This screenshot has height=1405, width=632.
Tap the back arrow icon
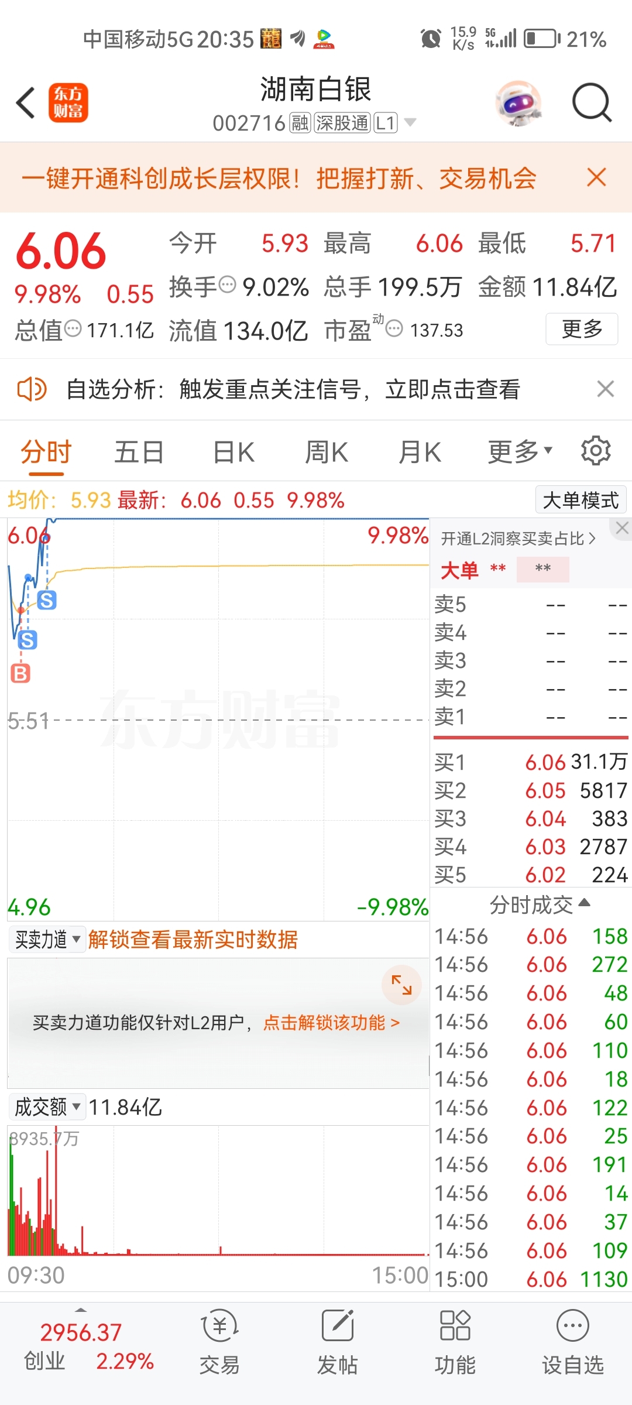26,103
